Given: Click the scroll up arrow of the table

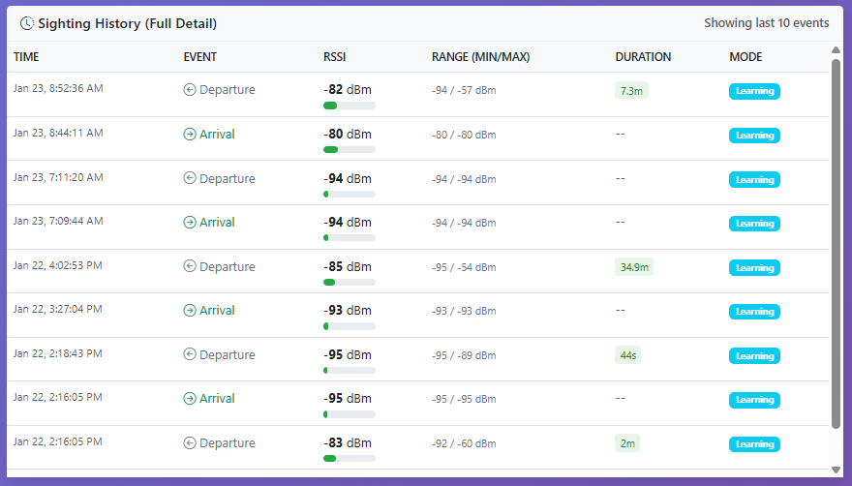Looking at the screenshot, I should click(x=837, y=50).
